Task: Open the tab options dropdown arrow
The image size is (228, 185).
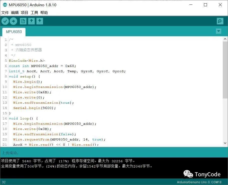Action: [218, 31]
